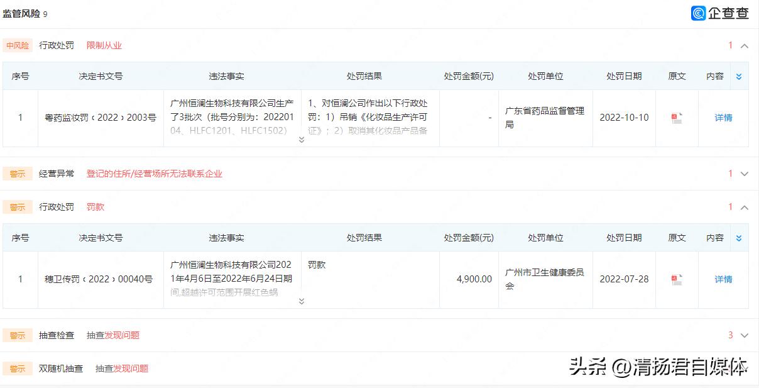Image resolution: width=759 pixels, height=388 pixels.
Task: Click the count 3 next to 抽查检查
Action: (x=730, y=335)
